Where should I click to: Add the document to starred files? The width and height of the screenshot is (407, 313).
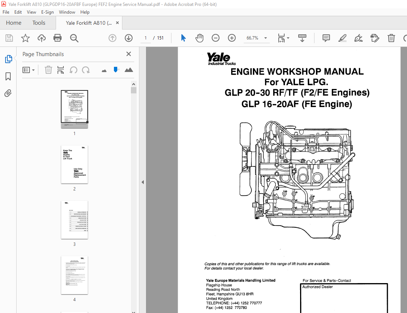tap(25, 38)
